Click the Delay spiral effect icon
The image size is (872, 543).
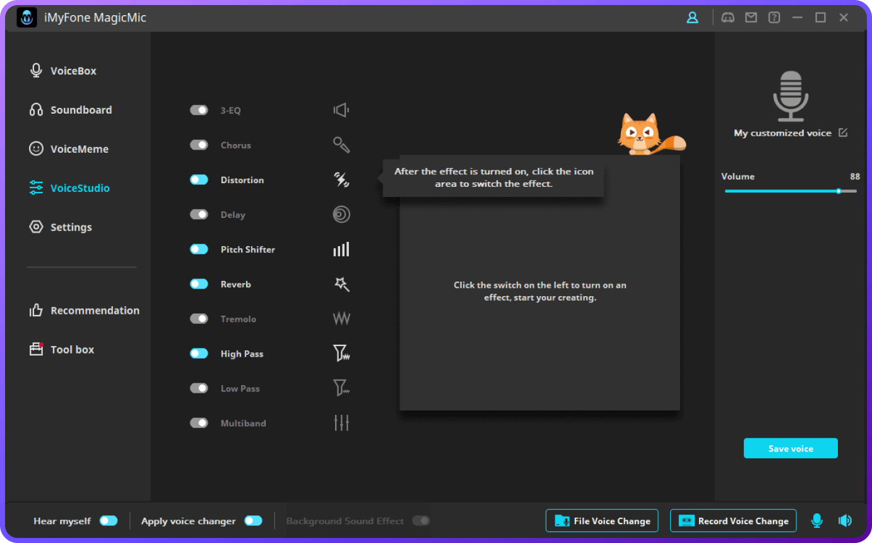click(341, 215)
